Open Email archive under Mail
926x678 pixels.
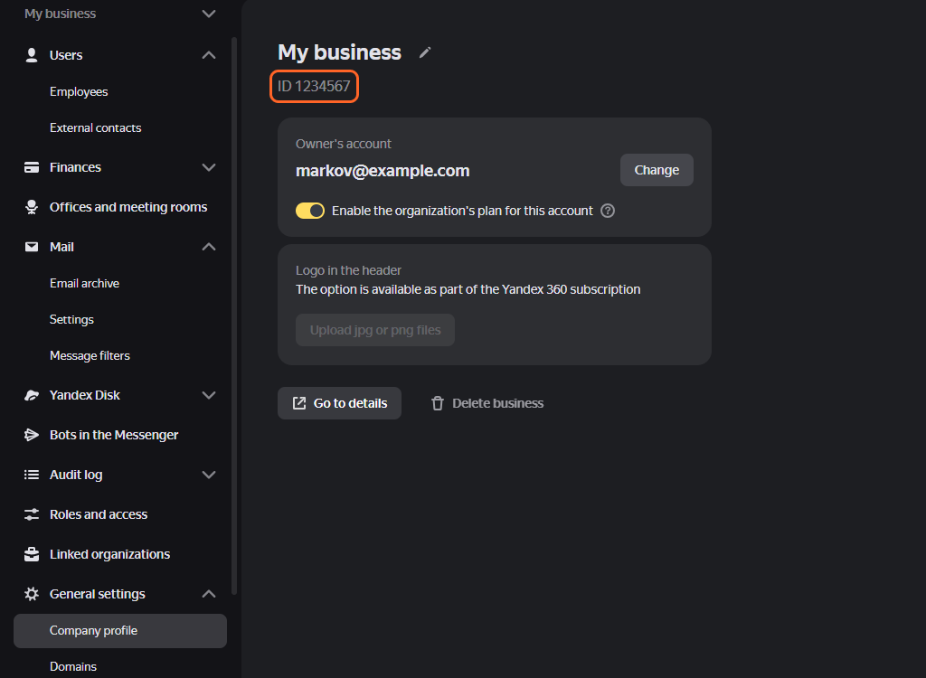[84, 283]
